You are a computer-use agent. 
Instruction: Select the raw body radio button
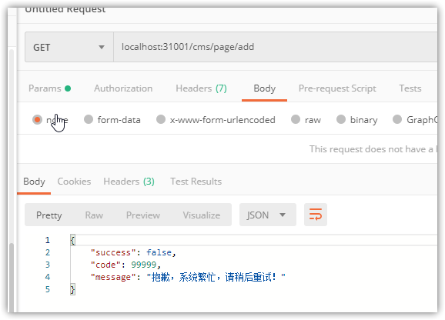[x=296, y=119]
